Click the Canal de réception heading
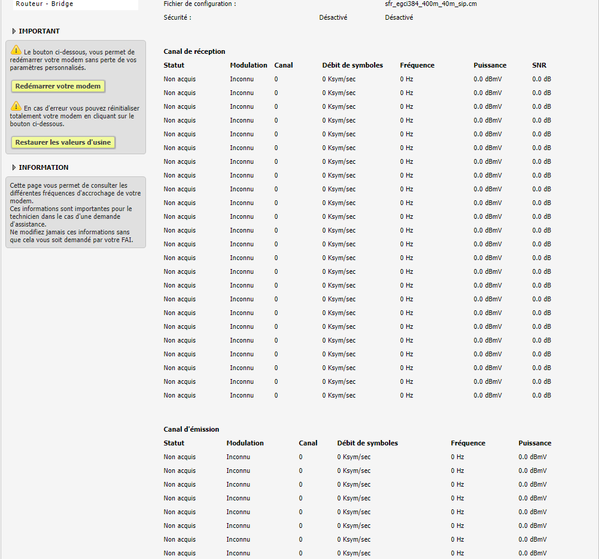The image size is (599, 559). pyautogui.click(x=194, y=51)
